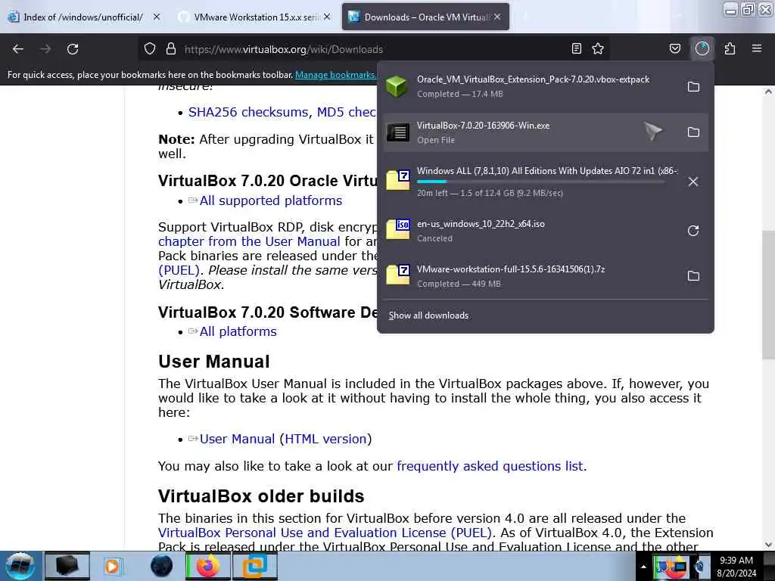The image size is (775, 581).
Task: Cancel the Windows ALL AIO download
Action: coord(693,182)
